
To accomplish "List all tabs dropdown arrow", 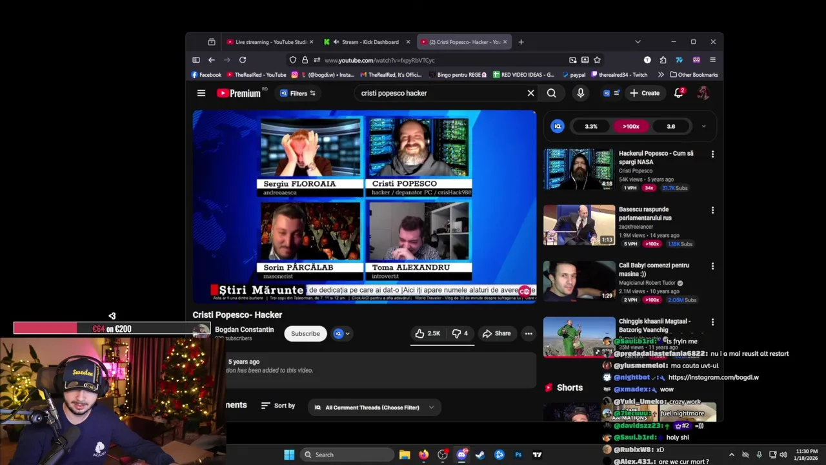I will (x=638, y=42).
